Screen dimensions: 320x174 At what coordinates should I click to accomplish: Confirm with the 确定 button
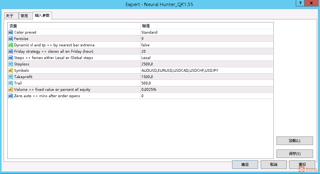(245, 165)
